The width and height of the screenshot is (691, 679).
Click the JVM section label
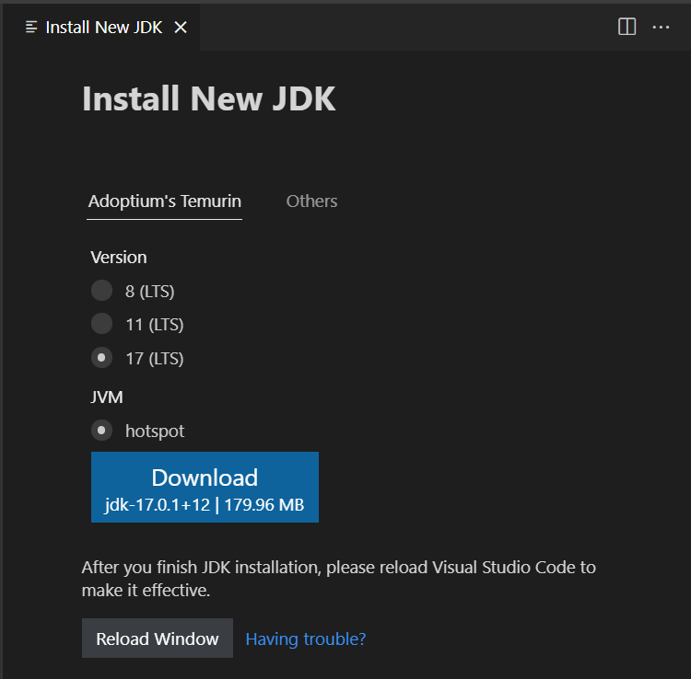pyautogui.click(x=107, y=397)
